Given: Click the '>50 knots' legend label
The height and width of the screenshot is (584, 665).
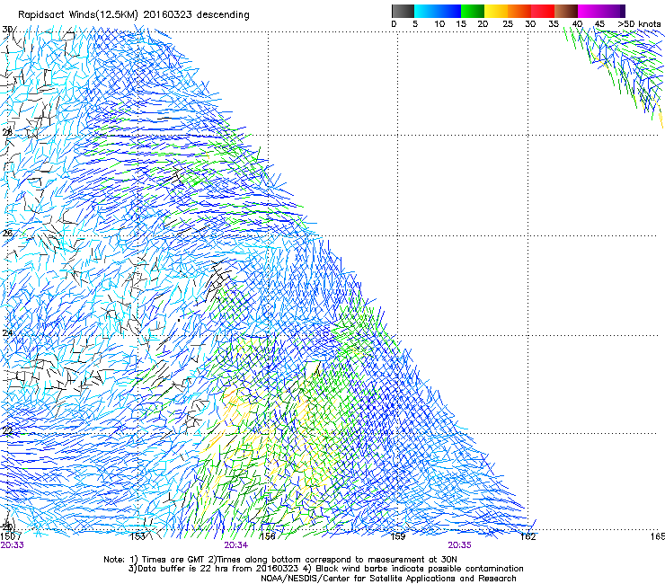Looking at the screenshot, I should pos(639,23).
